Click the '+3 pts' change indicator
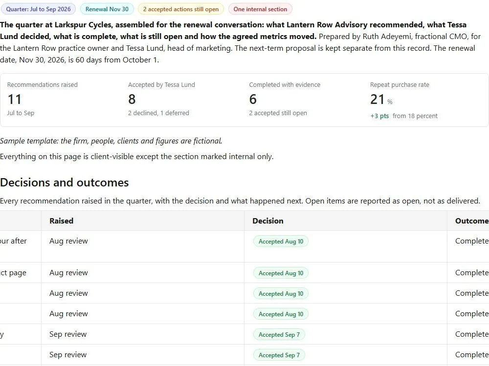 pyautogui.click(x=379, y=116)
